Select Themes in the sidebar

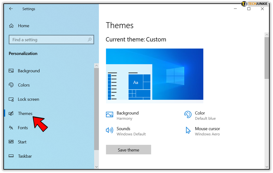point(25,114)
